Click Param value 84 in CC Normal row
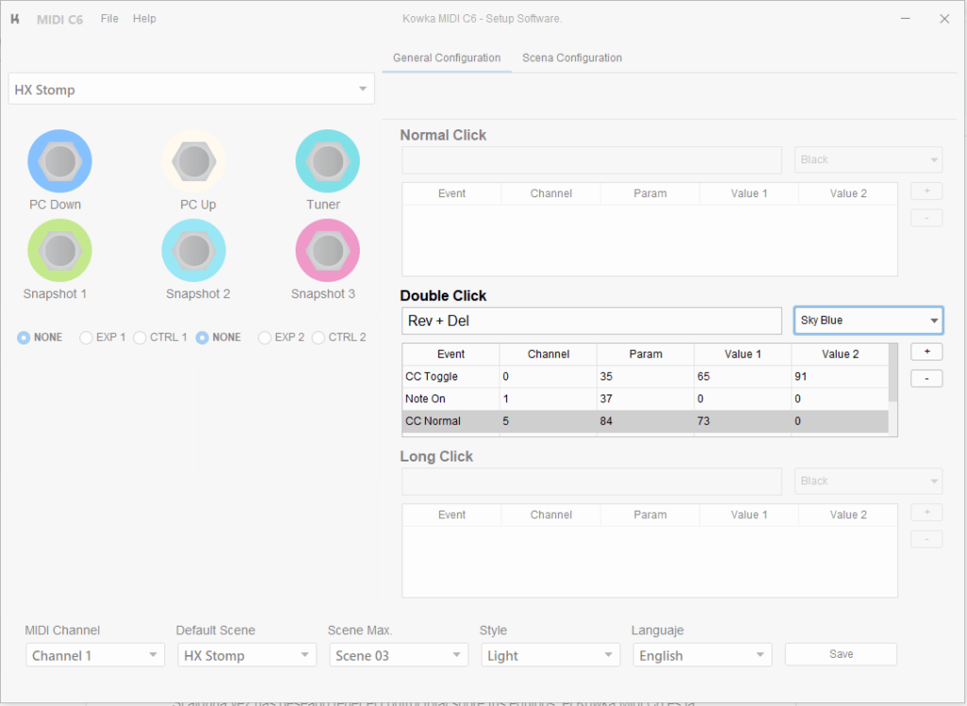Screen dimensions: 967x706 click(x=645, y=421)
